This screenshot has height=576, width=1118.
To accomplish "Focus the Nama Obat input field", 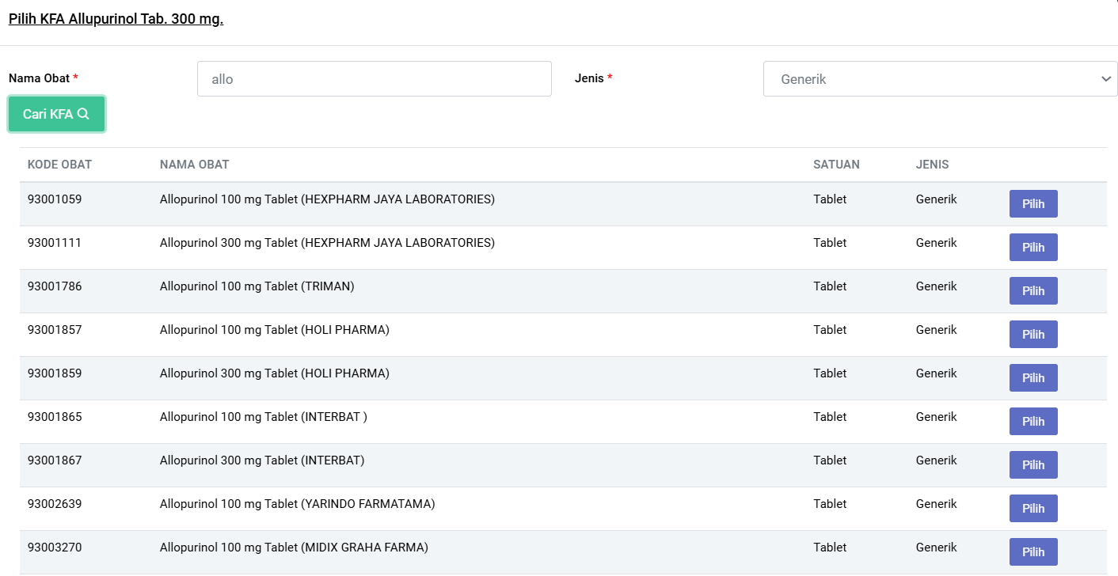I will [374, 79].
